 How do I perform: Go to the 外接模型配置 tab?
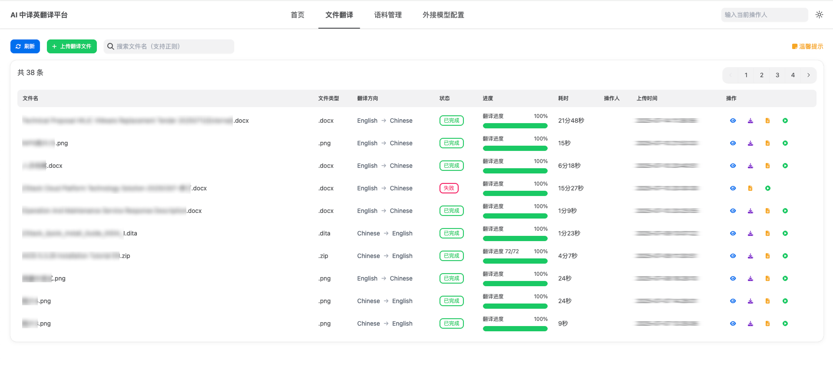click(x=443, y=15)
